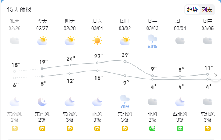
Task: Click the overcast cloud icon for 周二 daytime
Action: pos(180,41)
